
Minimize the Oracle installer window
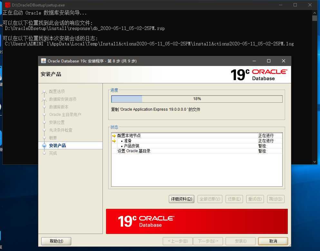click(254, 61)
